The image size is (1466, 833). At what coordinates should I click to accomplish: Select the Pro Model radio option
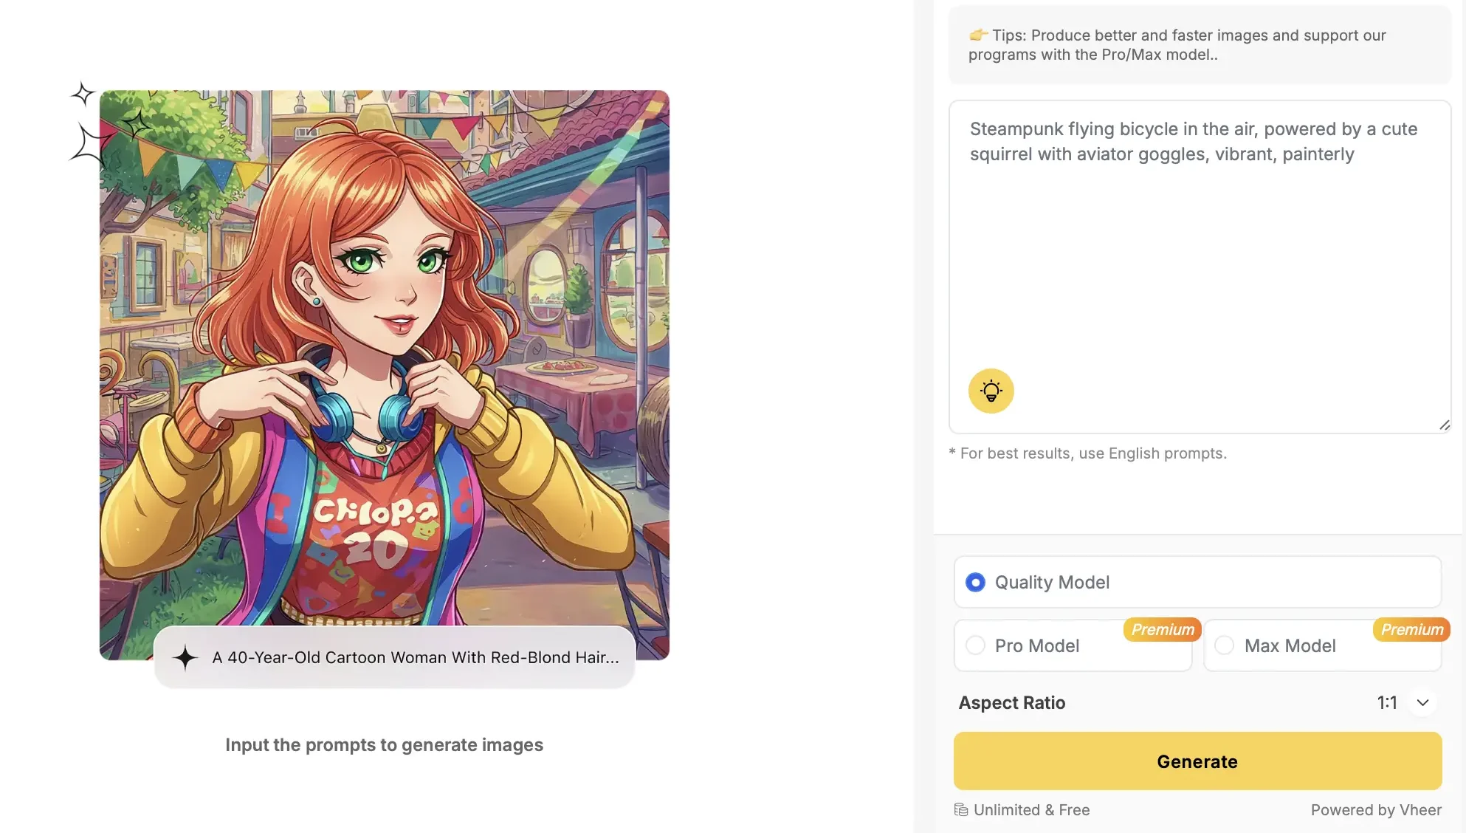975,645
